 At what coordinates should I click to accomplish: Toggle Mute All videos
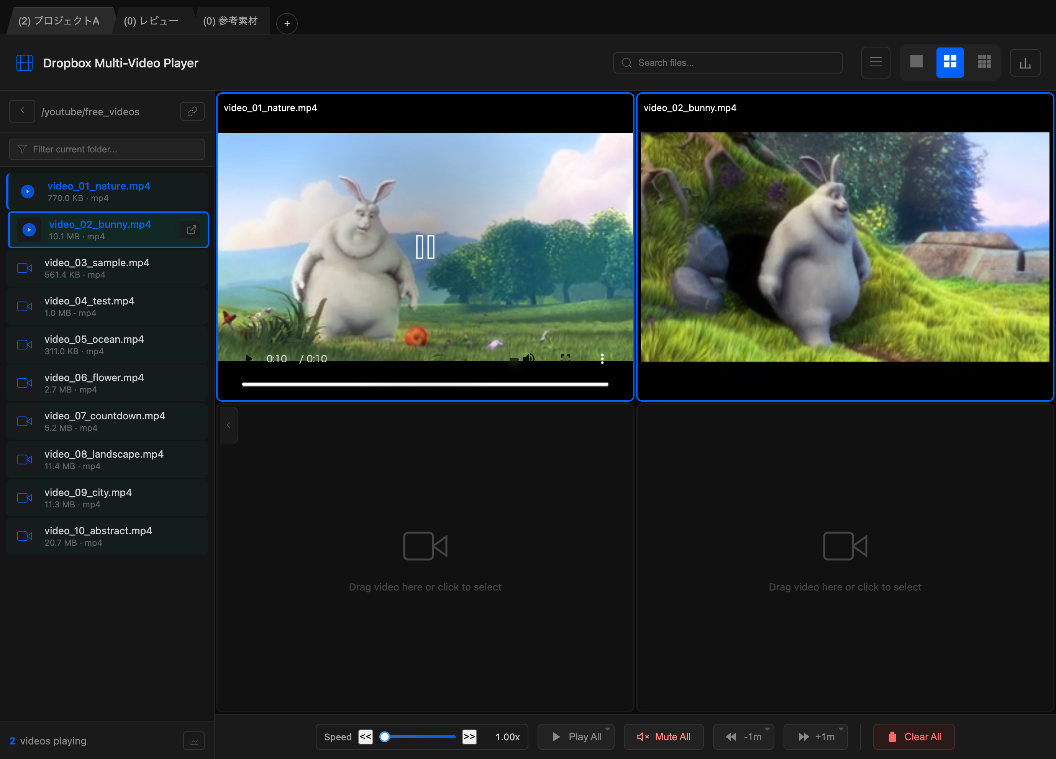pos(664,737)
